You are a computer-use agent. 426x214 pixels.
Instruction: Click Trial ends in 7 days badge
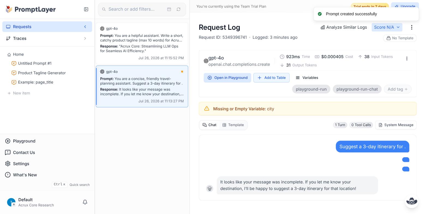(x=370, y=6)
